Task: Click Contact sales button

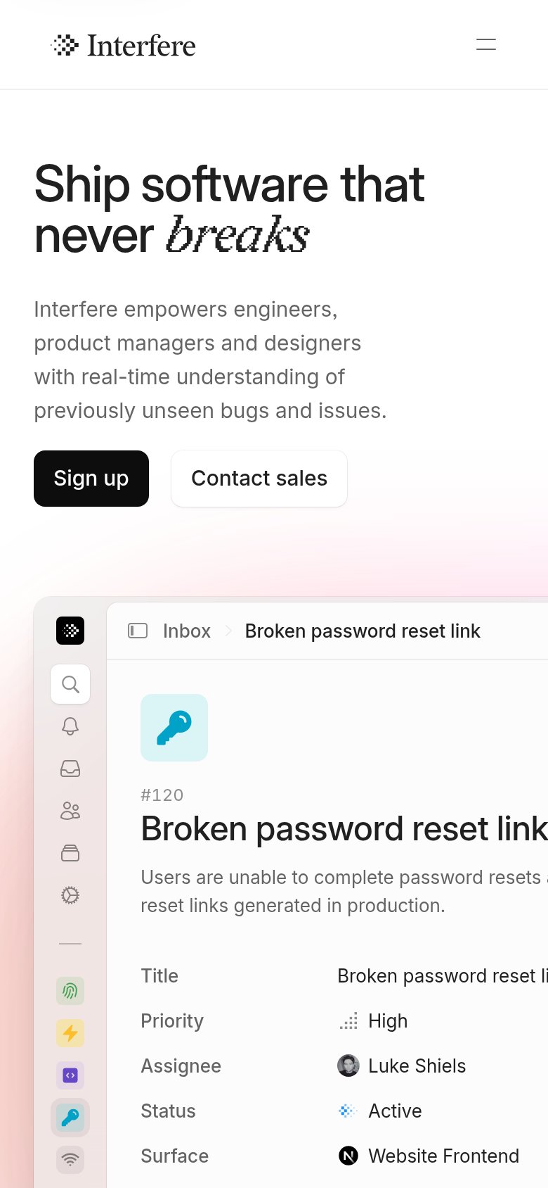Action: pyautogui.click(x=259, y=479)
